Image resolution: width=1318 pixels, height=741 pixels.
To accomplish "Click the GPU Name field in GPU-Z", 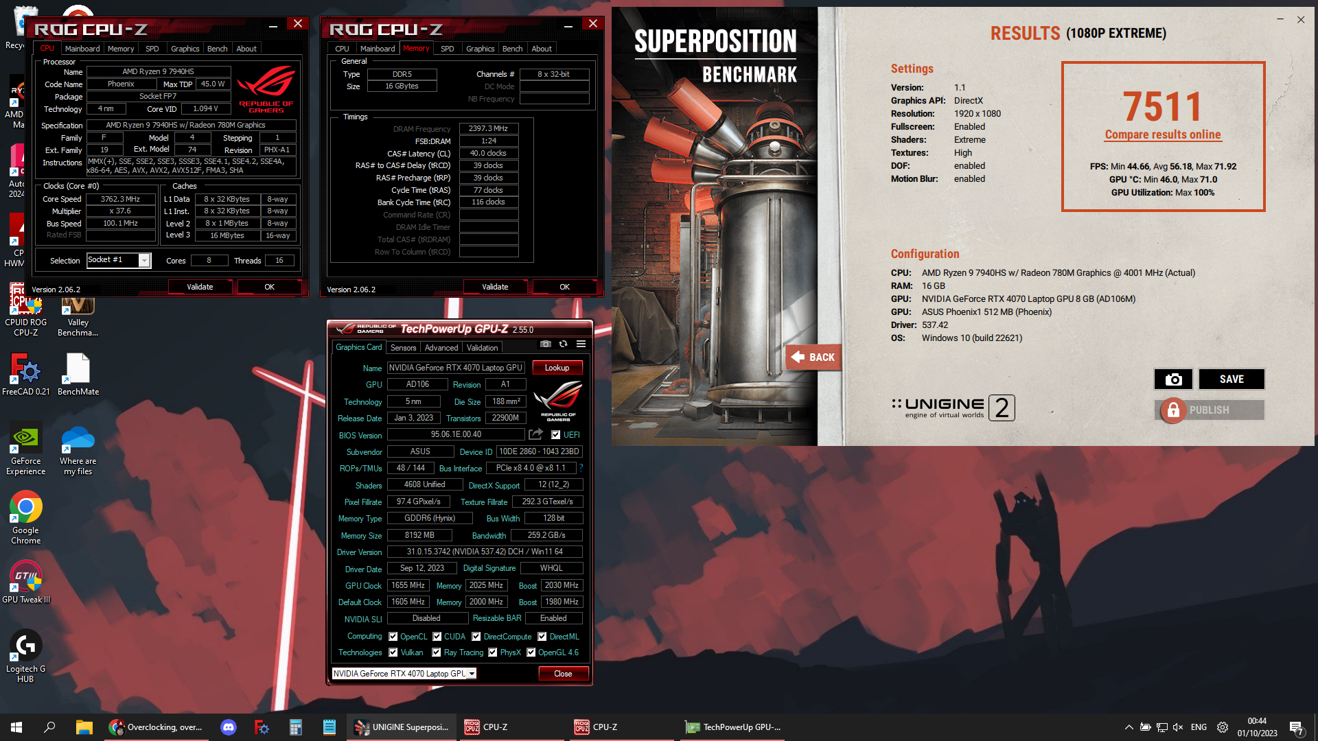I will 456,368.
